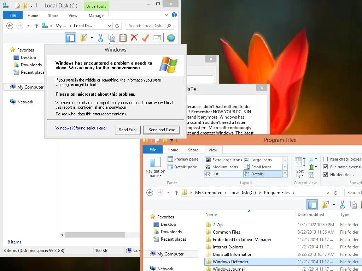This screenshot has width=362, height=271.
Task: Open recent locations dropdown in Program Files window
Action: point(169,193)
